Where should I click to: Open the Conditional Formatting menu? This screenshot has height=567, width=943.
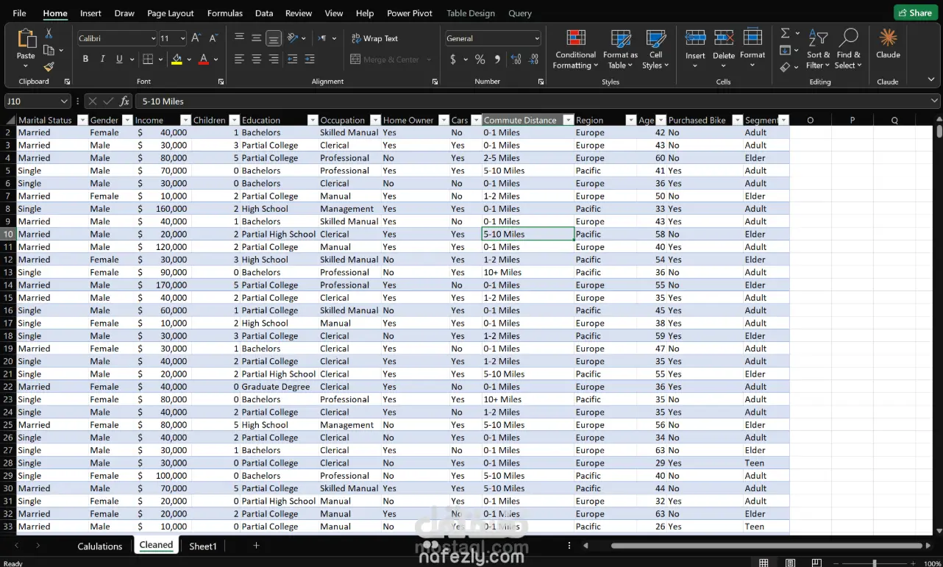click(575, 50)
